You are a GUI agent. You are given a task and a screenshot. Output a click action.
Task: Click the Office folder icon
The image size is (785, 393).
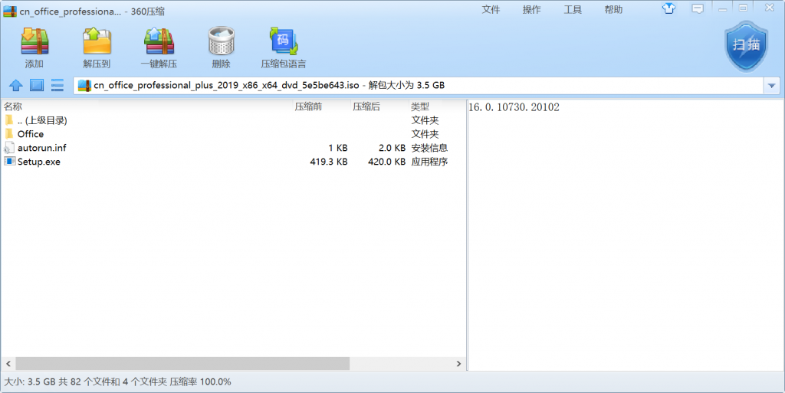click(9, 134)
